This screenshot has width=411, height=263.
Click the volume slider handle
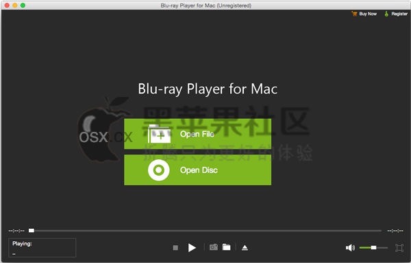373,247
